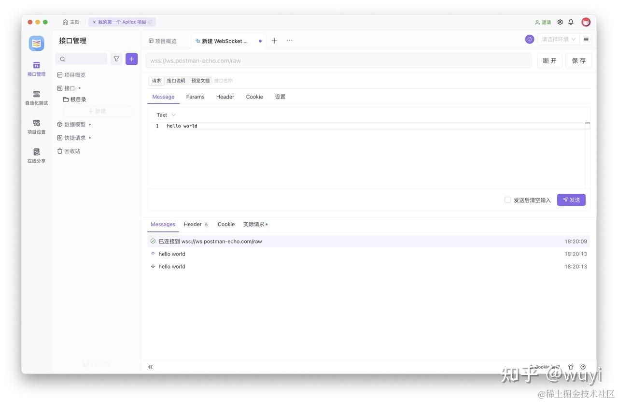Screen dimensions: 618x402
Task: Open help via the question mark icon
Action: click(583, 367)
